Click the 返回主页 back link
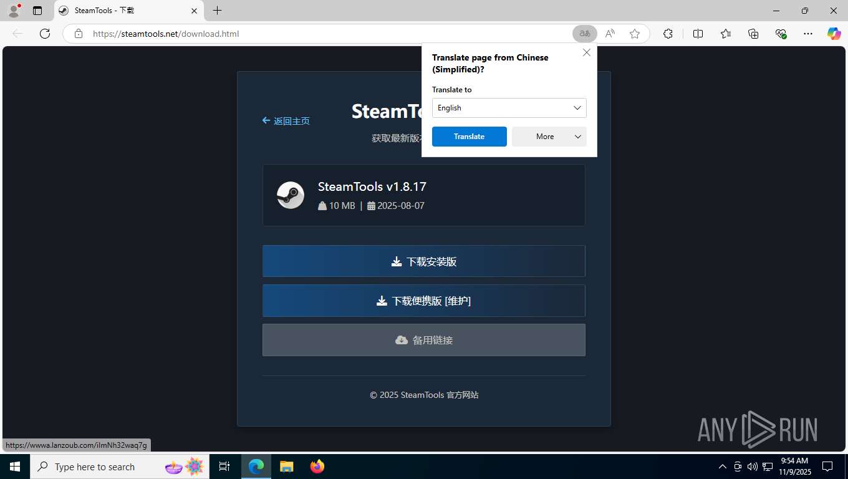 [286, 121]
